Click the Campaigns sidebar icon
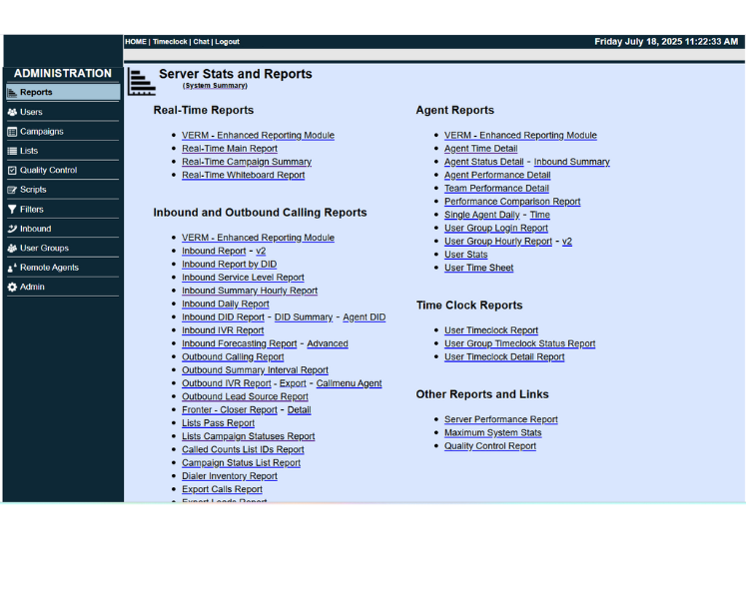Screen dimensions: 746x609 tap(12, 132)
